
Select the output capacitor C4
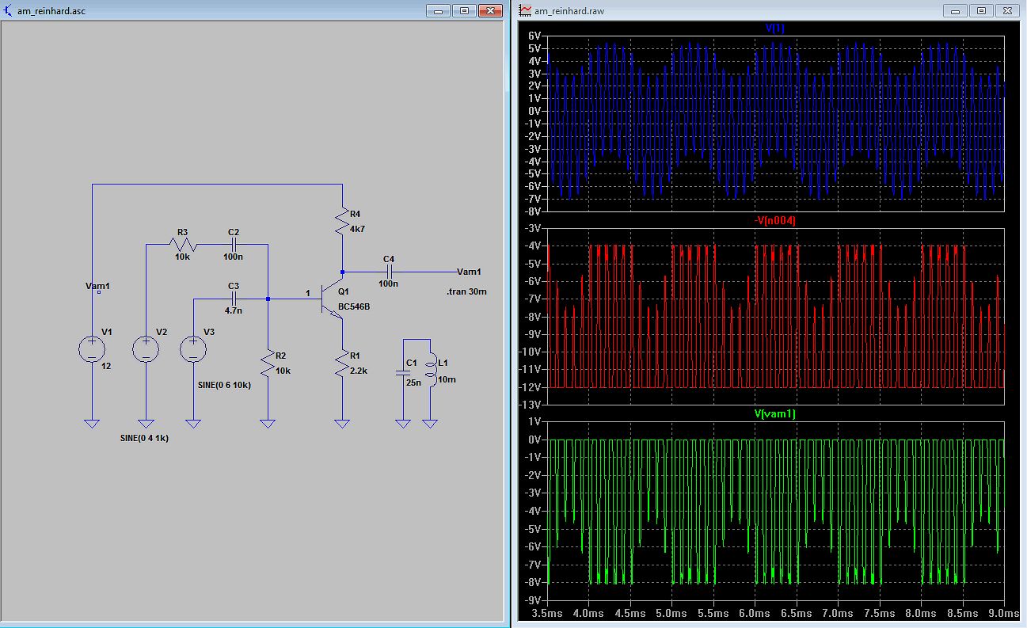(x=388, y=271)
